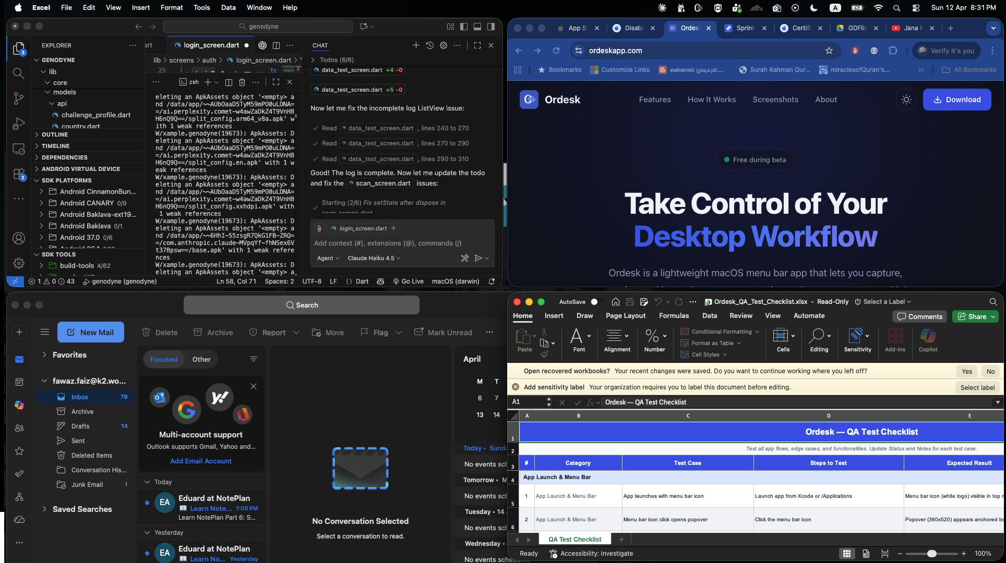The image size is (1006, 563).
Task: Adjust the zoom slider in Excel status bar
Action: [x=932, y=554]
